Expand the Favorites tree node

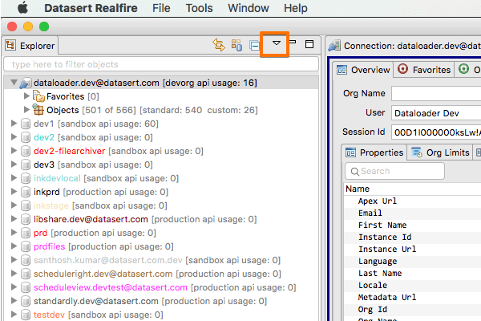[x=27, y=96]
